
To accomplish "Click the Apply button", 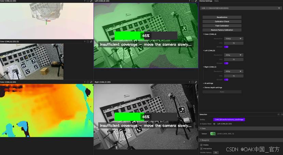I will coord(222,92).
